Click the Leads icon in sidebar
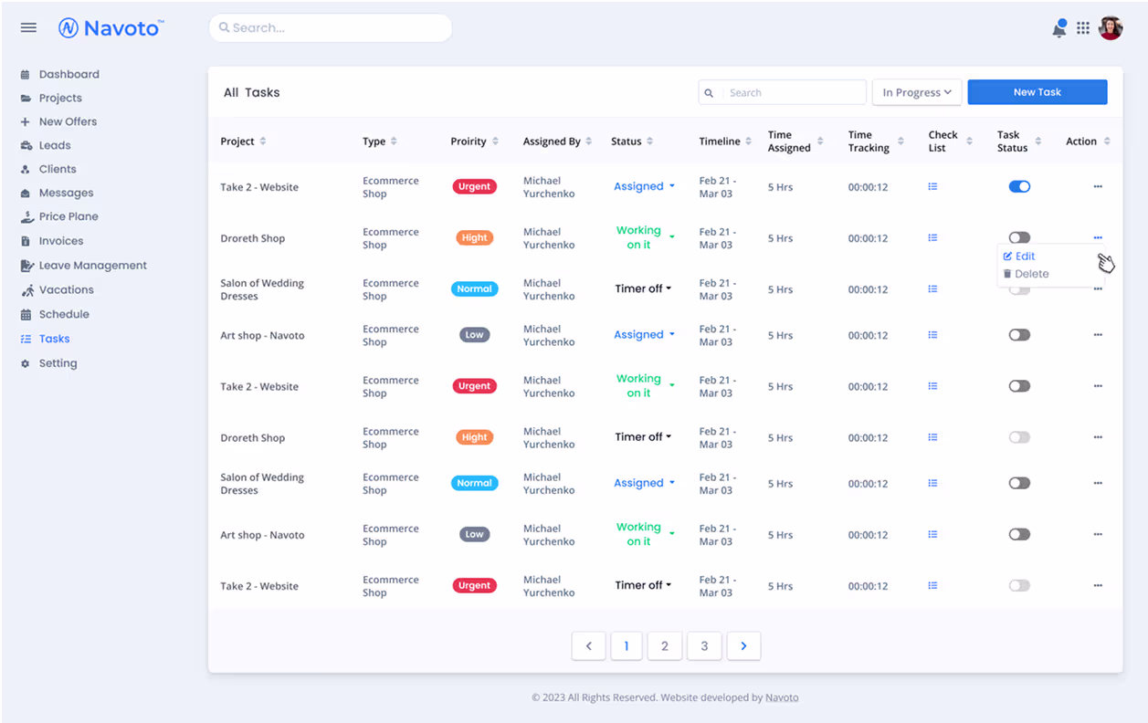Screen dimensions: 1148x723 pyautogui.click(x=26, y=146)
